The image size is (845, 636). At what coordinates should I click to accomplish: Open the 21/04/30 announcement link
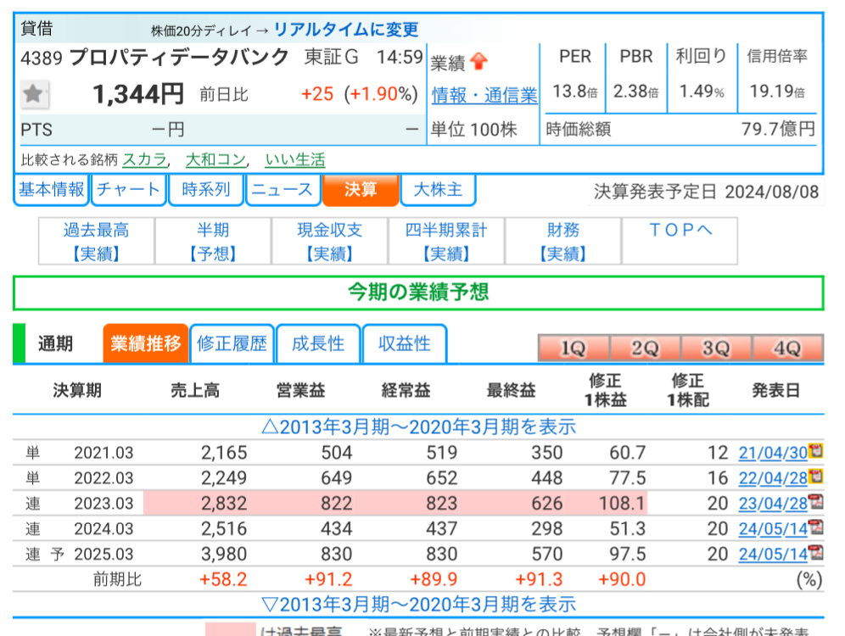[x=773, y=453]
